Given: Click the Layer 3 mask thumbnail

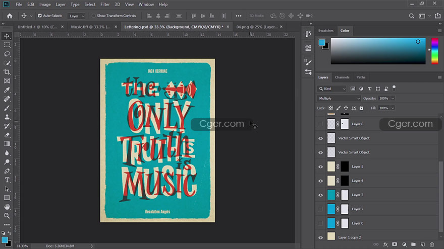Looking at the screenshot, I should coord(345,195).
